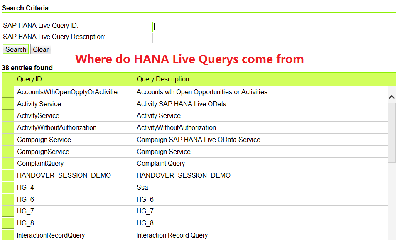The height and width of the screenshot is (240, 400).
Task: Select the ActivityWithoutAuthorization row selector
Action: click(8, 127)
